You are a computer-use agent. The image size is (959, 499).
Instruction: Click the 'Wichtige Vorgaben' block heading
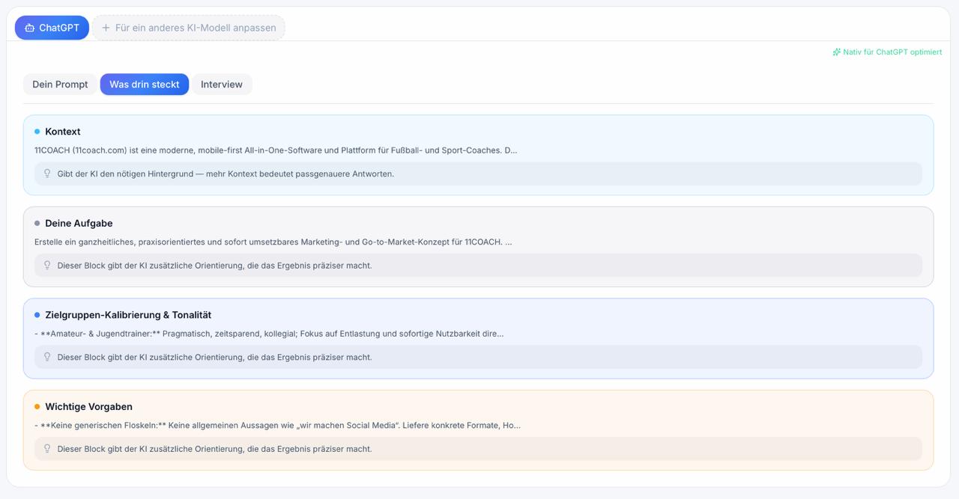click(x=88, y=407)
